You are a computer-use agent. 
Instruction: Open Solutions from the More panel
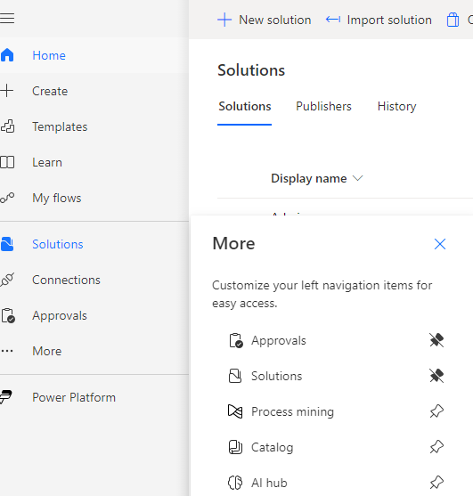276,376
